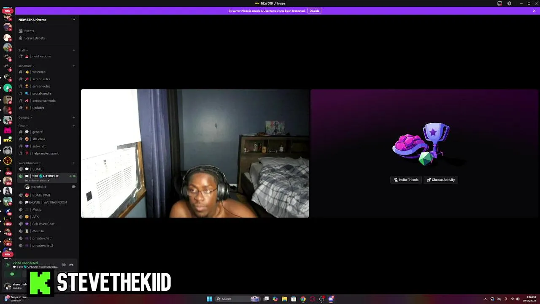Click the Video Connected status text

25,263
